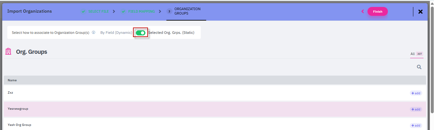Click the pink back arrow beside Finish

362,11
